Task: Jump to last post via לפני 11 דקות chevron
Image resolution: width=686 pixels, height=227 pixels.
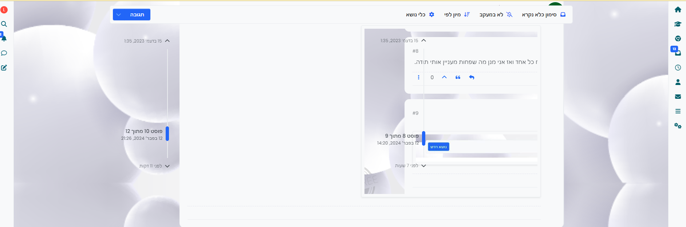Action: 167,166
